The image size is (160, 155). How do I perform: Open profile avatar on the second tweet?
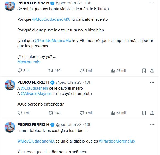tap(10, 85)
